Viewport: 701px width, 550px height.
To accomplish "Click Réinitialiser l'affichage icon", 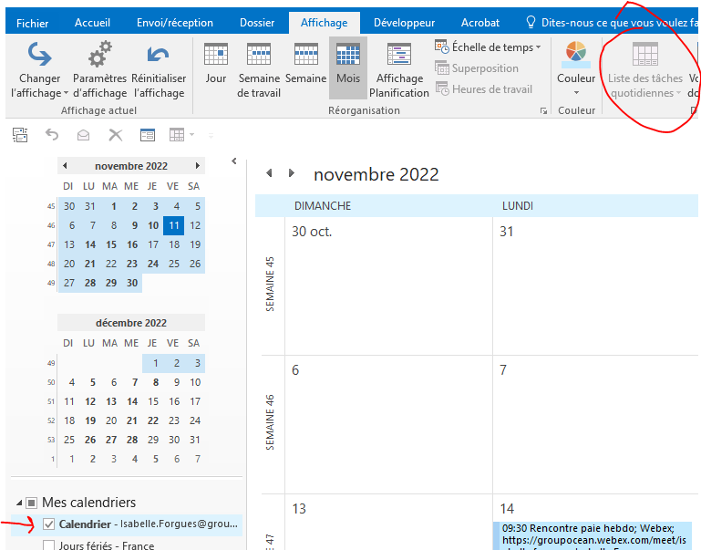I will (x=159, y=68).
